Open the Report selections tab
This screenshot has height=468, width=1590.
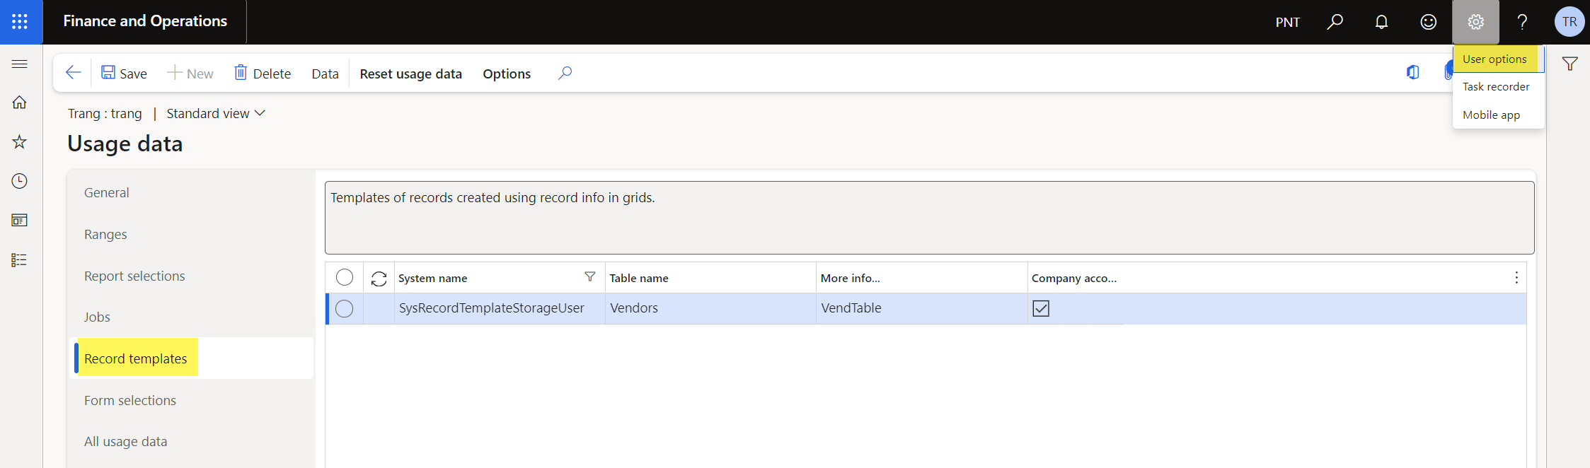[x=134, y=276]
